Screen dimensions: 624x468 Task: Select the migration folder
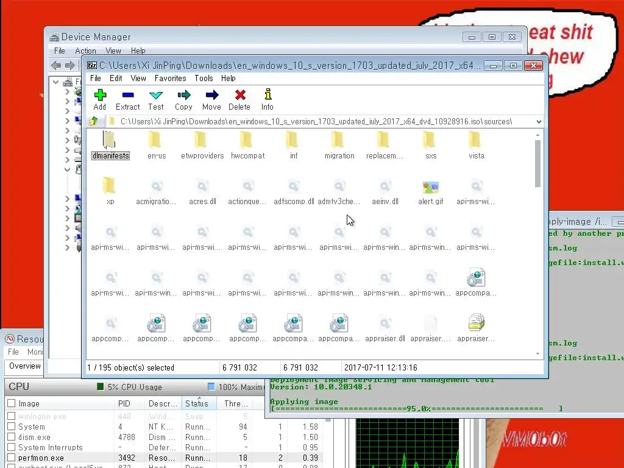tap(339, 146)
